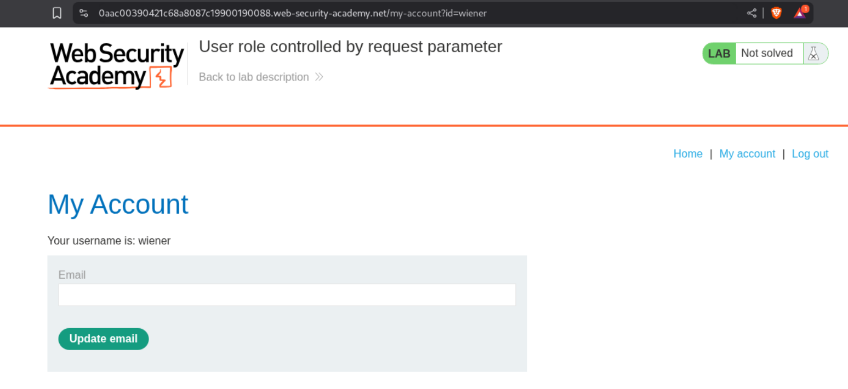The height and width of the screenshot is (389, 848).
Task: Open the Brave Shields lion icon
Action: 776,13
